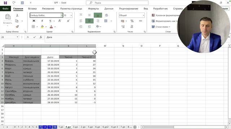Open the Fill Color dropdown arrow
Viewport: 231px width, 129px height.
[46, 27]
